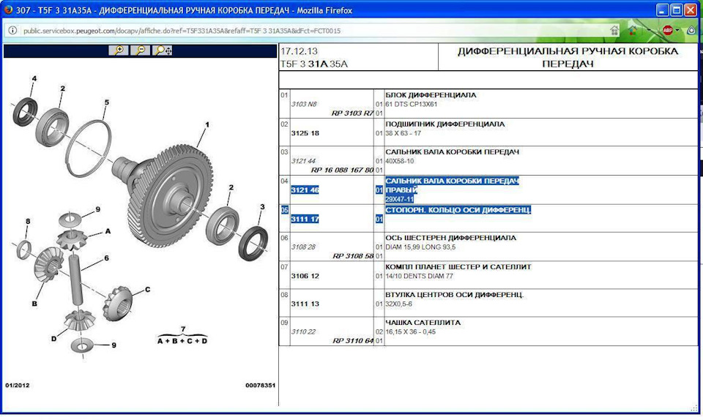The image size is (703, 420).
Task: Open the Adblock Plus icon
Action: [668, 31]
